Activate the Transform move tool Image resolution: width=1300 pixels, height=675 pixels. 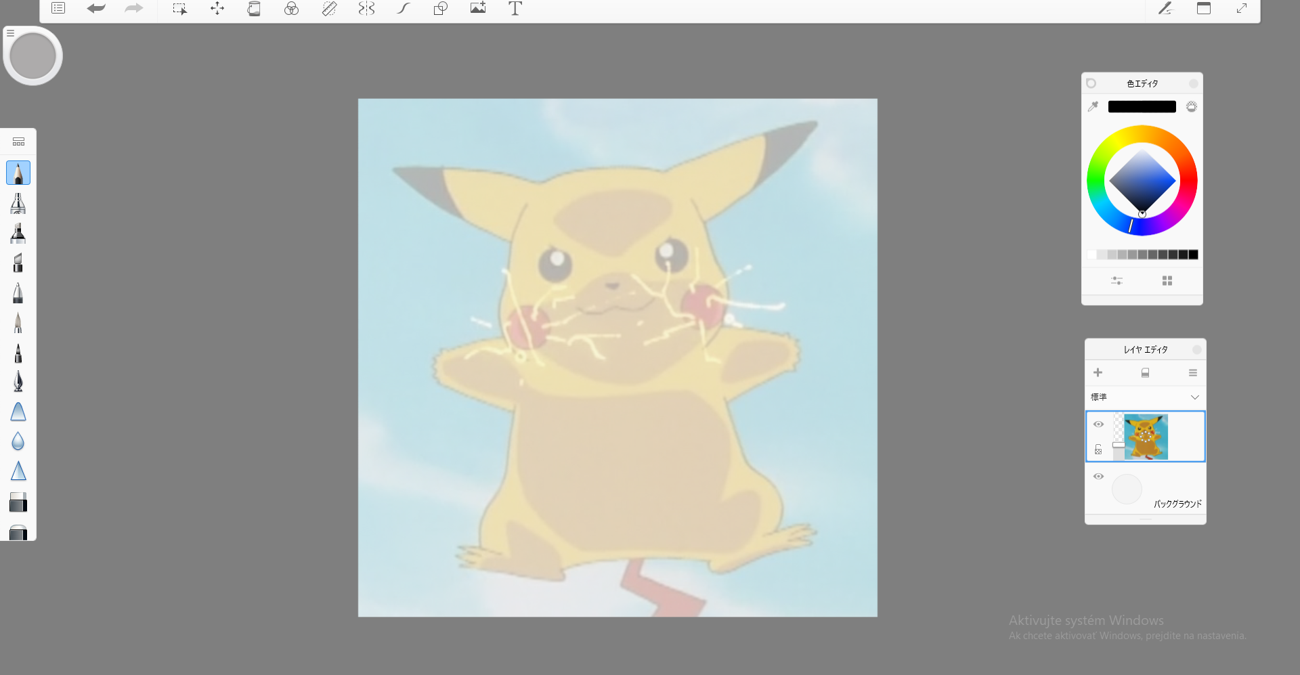217,8
